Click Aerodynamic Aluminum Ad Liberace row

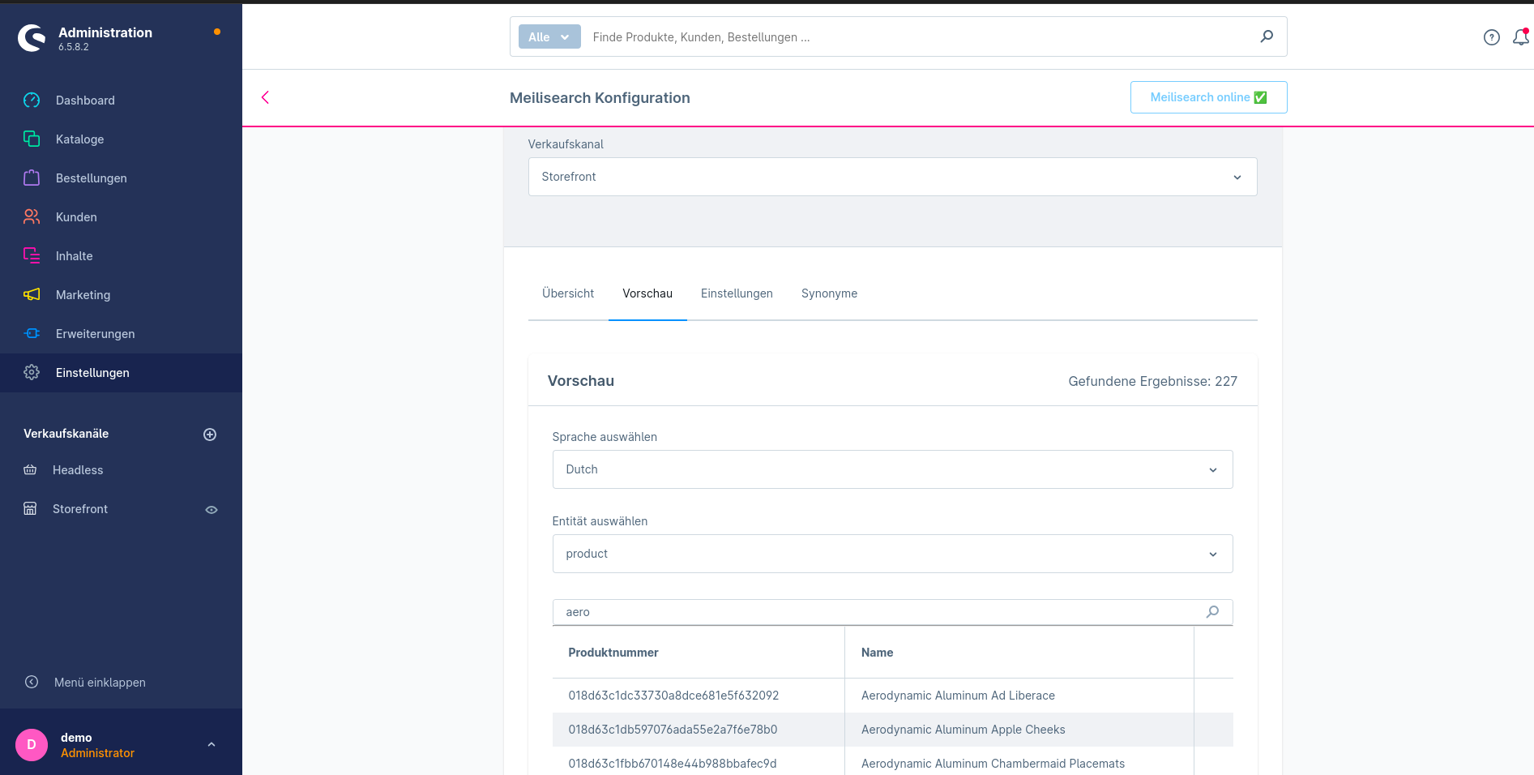tap(958, 696)
